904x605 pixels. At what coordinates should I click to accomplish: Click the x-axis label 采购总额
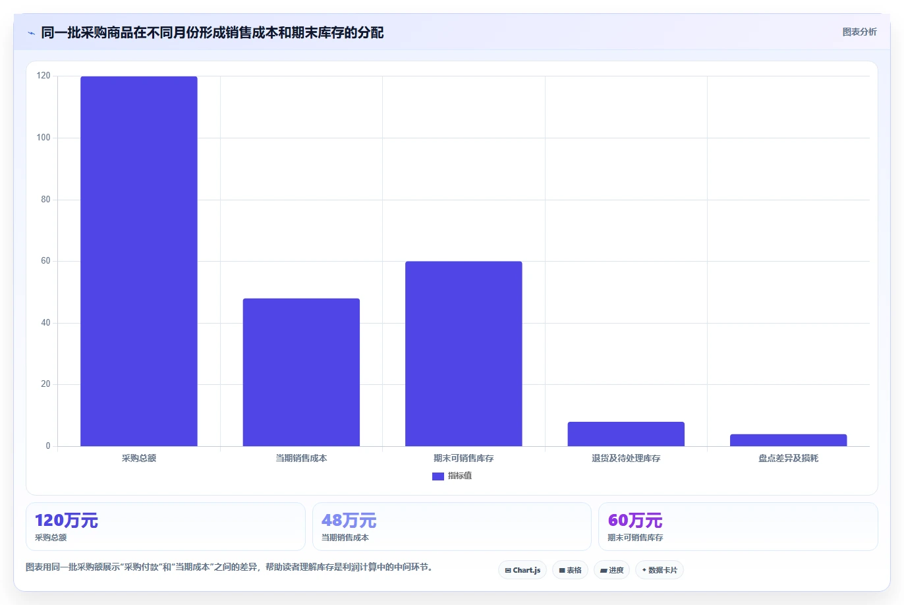(139, 458)
